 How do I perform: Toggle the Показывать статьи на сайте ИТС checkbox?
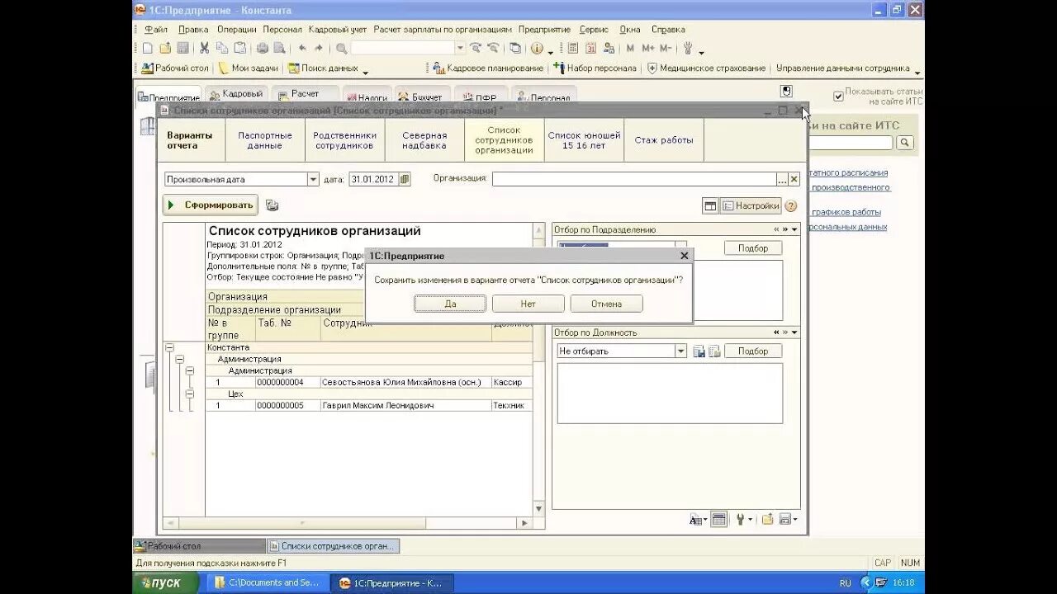tap(838, 96)
